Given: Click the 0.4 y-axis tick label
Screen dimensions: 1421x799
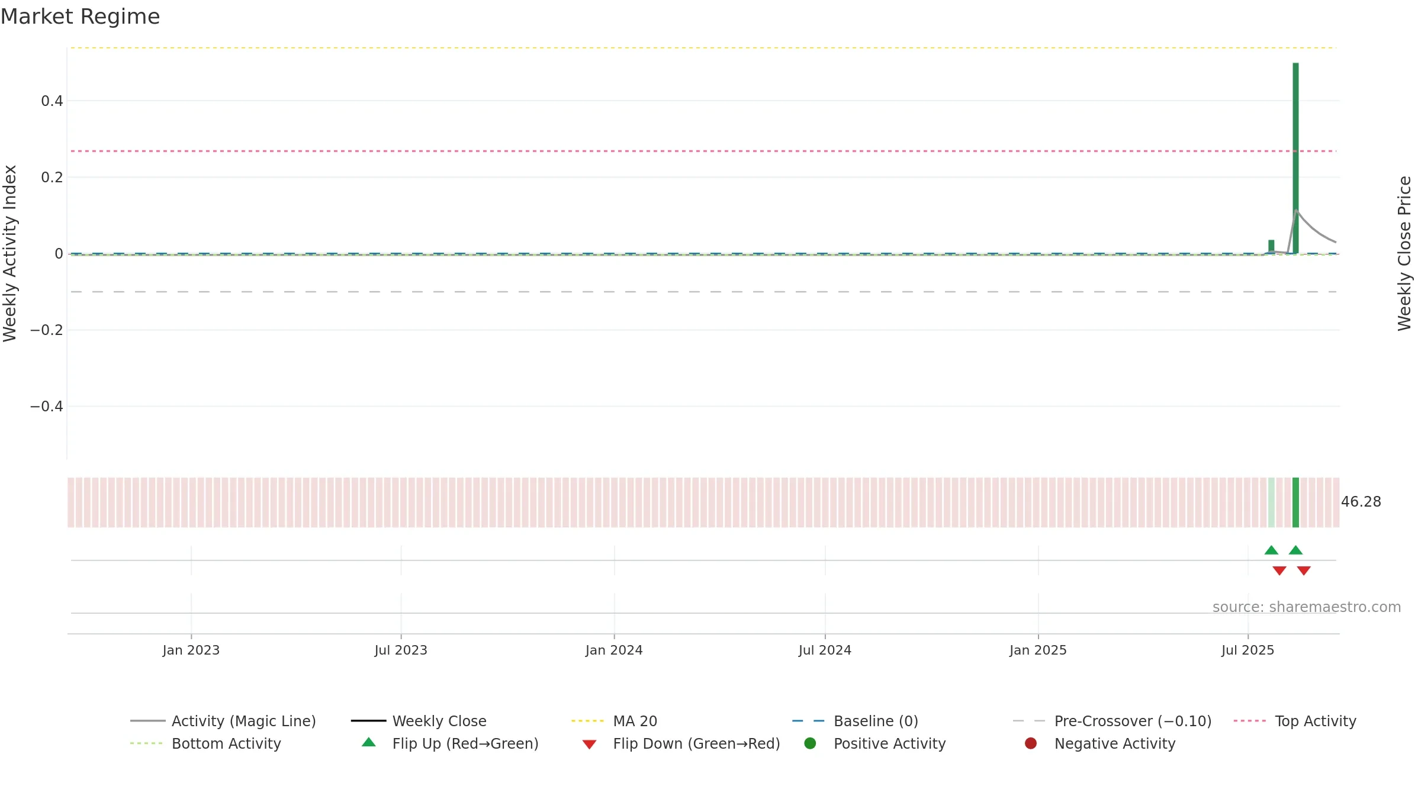Looking at the screenshot, I should coord(52,101).
